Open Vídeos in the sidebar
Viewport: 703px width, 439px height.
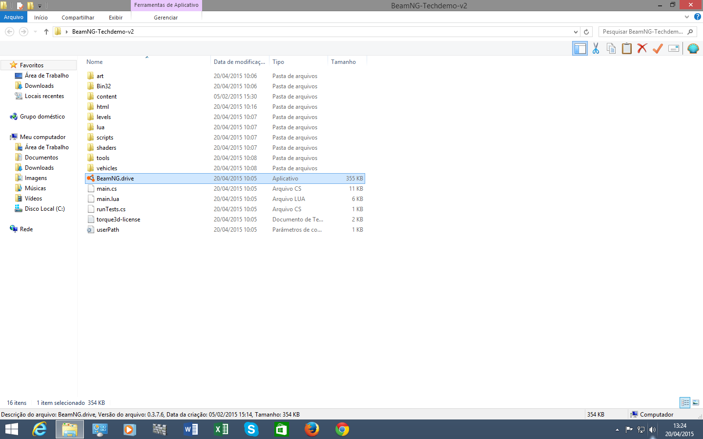pos(33,199)
